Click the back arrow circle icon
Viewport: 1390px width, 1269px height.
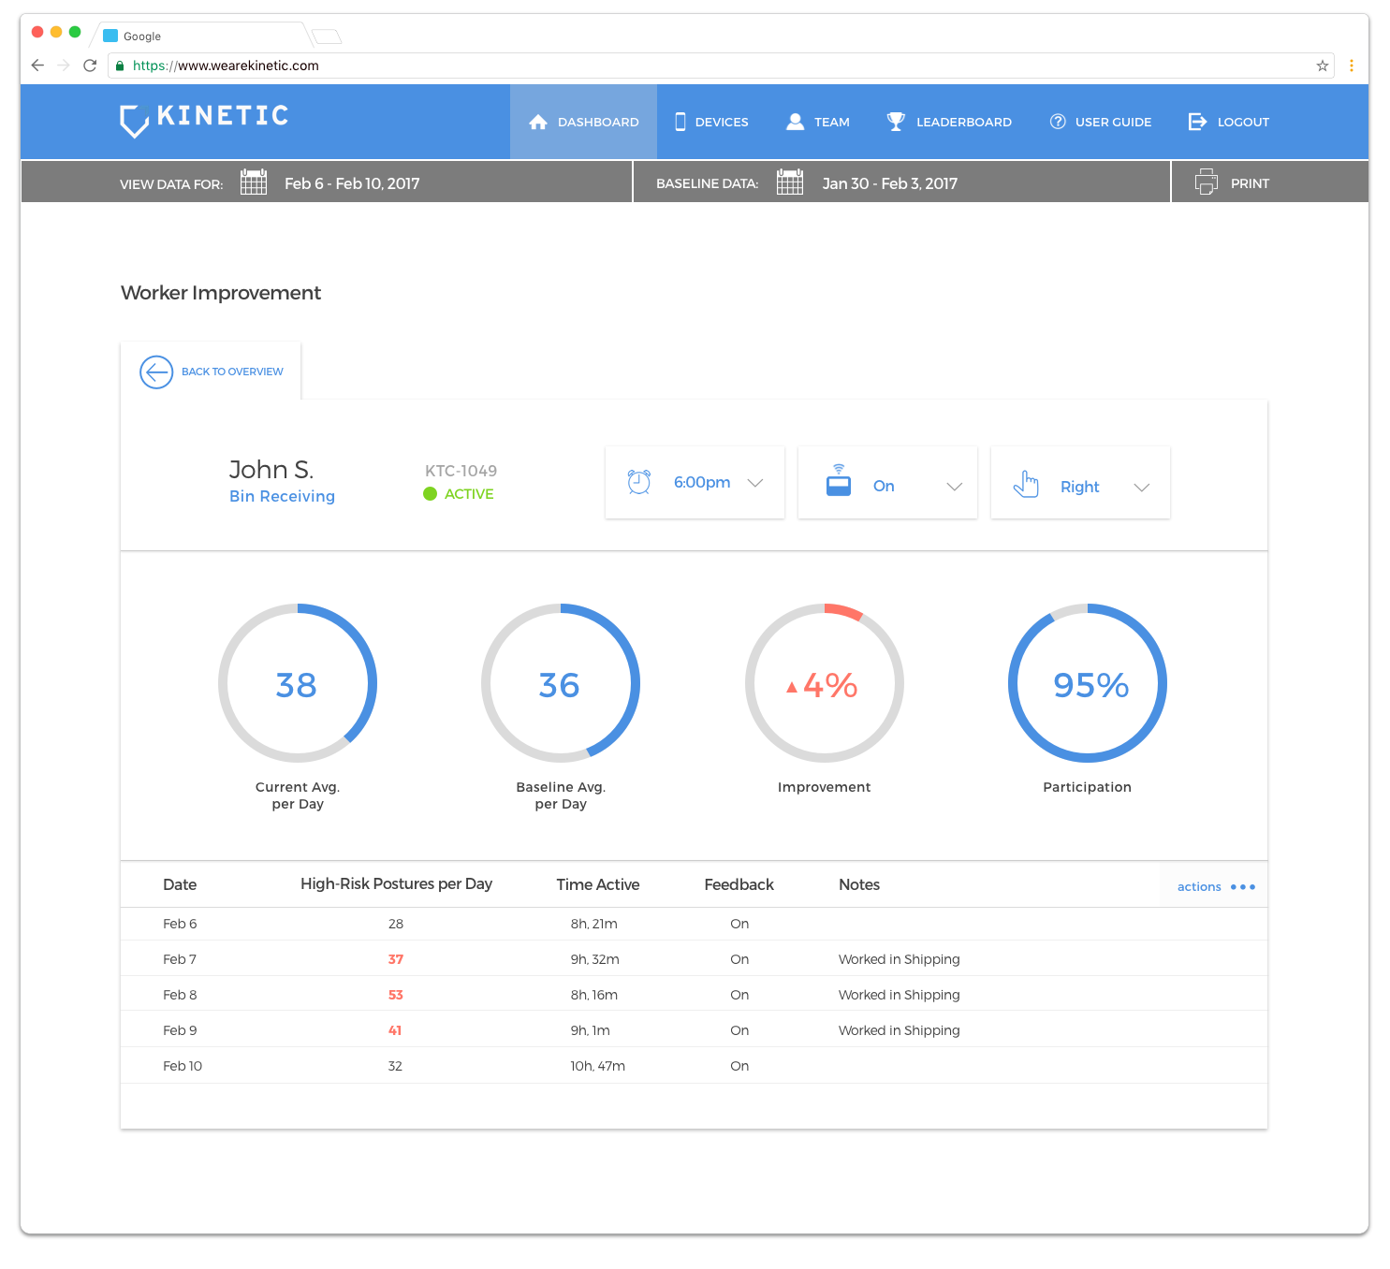point(156,372)
